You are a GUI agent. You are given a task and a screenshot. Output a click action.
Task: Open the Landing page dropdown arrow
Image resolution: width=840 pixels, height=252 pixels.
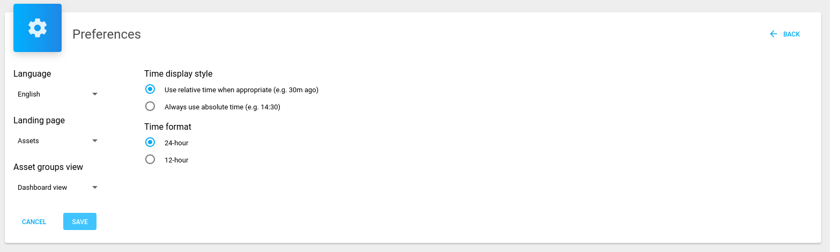(95, 141)
